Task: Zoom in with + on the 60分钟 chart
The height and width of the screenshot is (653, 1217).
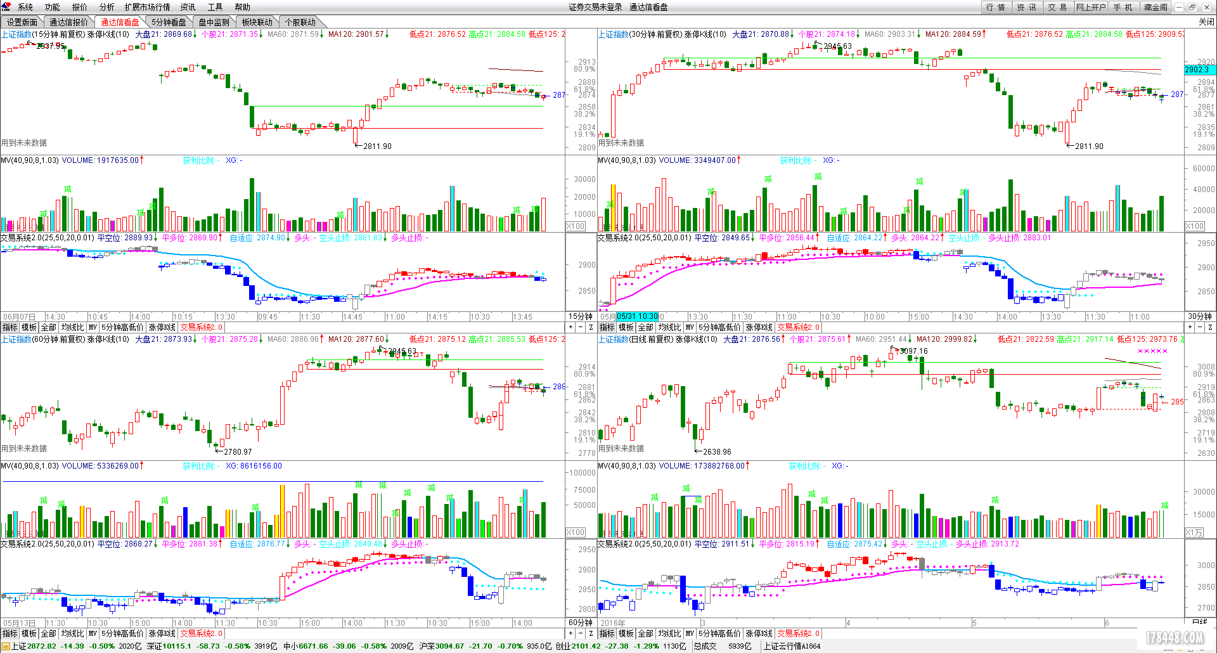Action: pyautogui.click(x=570, y=633)
